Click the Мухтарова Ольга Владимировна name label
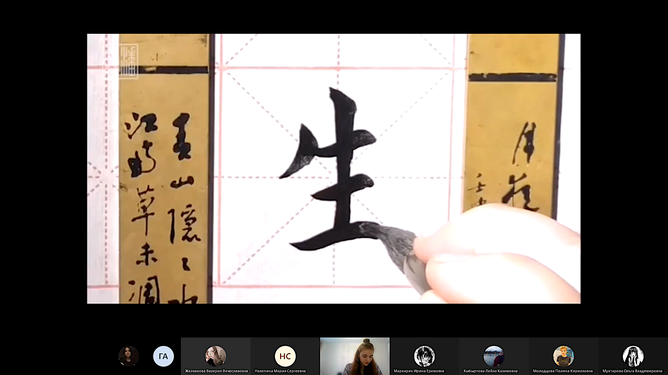Screen dimensions: 668x375 tap(632, 371)
